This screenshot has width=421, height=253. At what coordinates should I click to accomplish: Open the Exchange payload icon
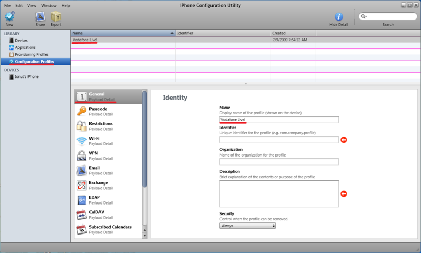click(82, 185)
